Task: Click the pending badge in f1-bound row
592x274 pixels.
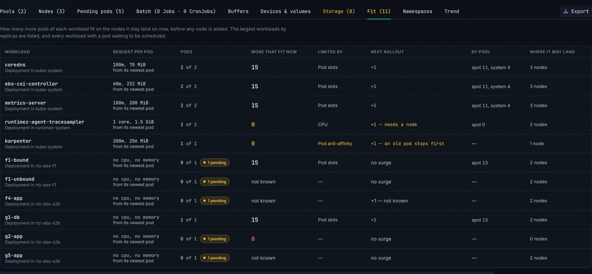Action: coord(214,163)
